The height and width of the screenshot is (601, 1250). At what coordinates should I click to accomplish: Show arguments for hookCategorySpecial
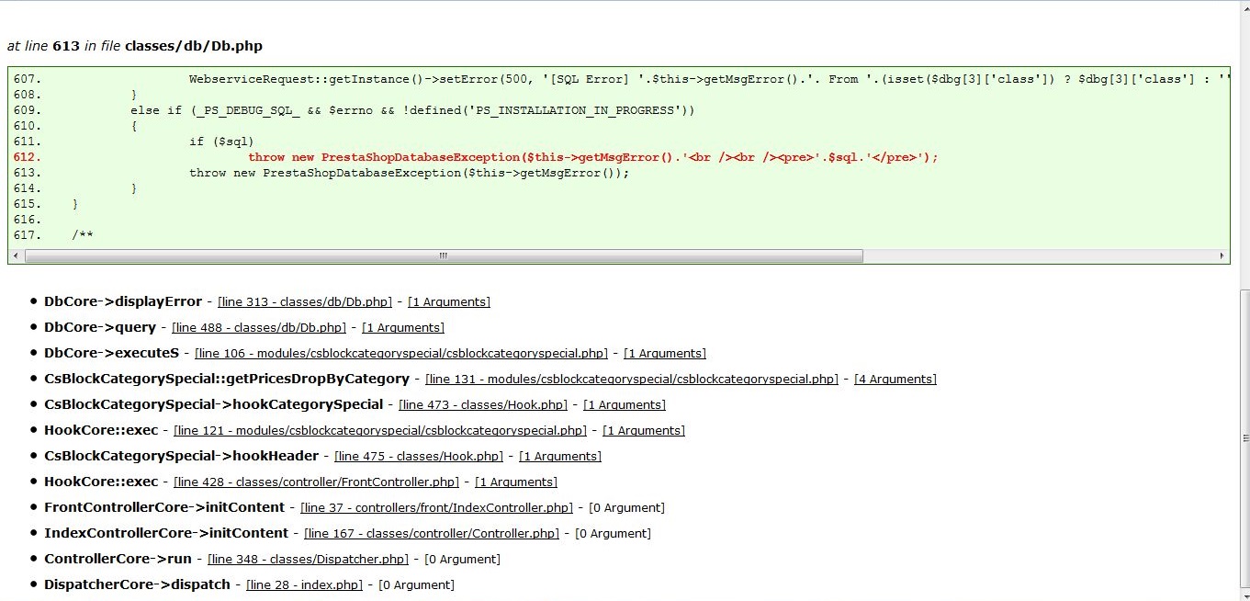625,404
